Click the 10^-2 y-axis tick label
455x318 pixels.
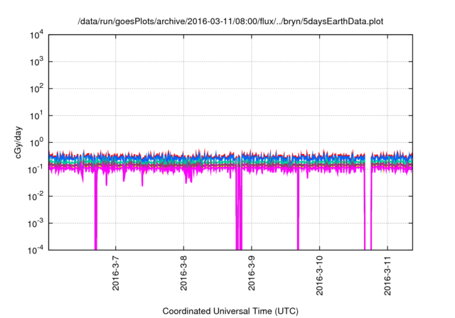[36, 197]
